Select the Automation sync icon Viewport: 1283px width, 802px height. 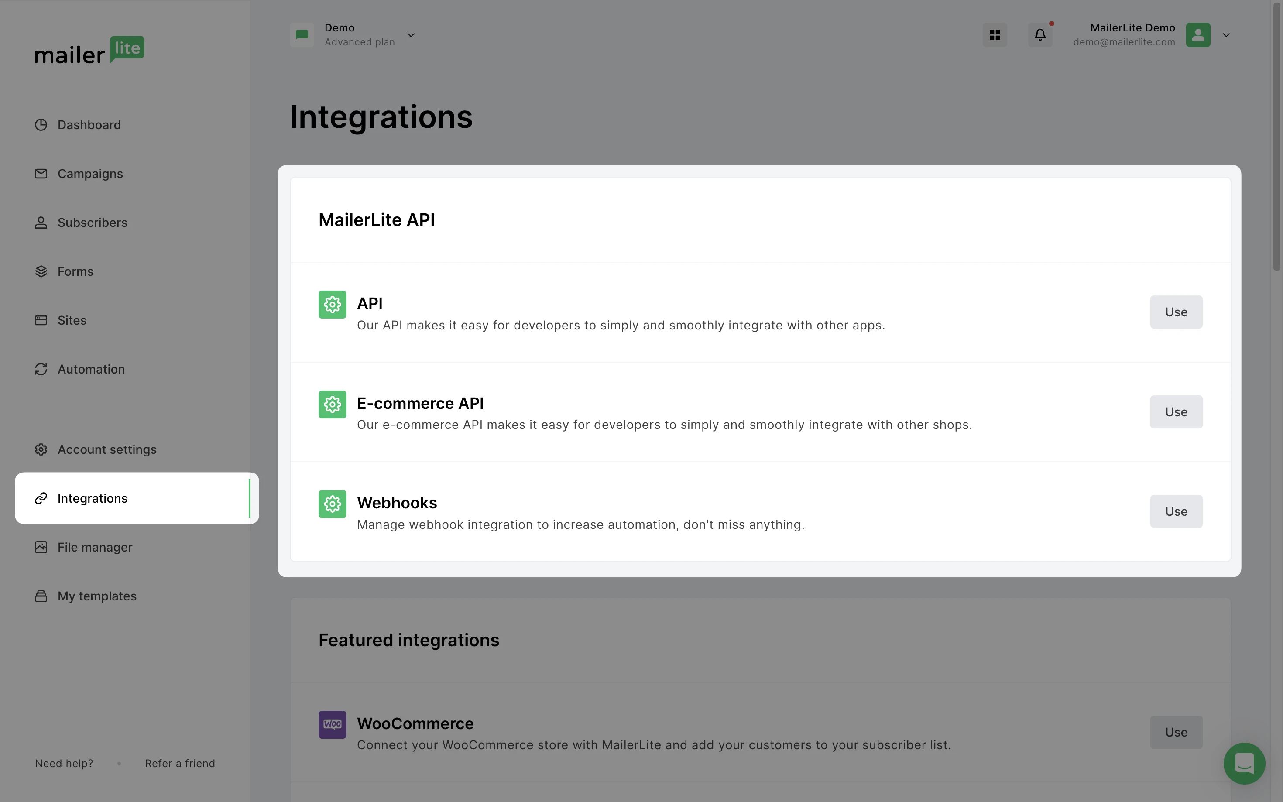[41, 369]
